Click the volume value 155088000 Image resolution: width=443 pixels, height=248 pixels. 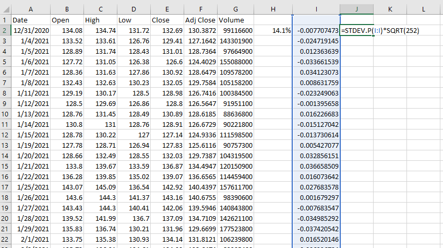pyautogui.click(x=236, y=62)
